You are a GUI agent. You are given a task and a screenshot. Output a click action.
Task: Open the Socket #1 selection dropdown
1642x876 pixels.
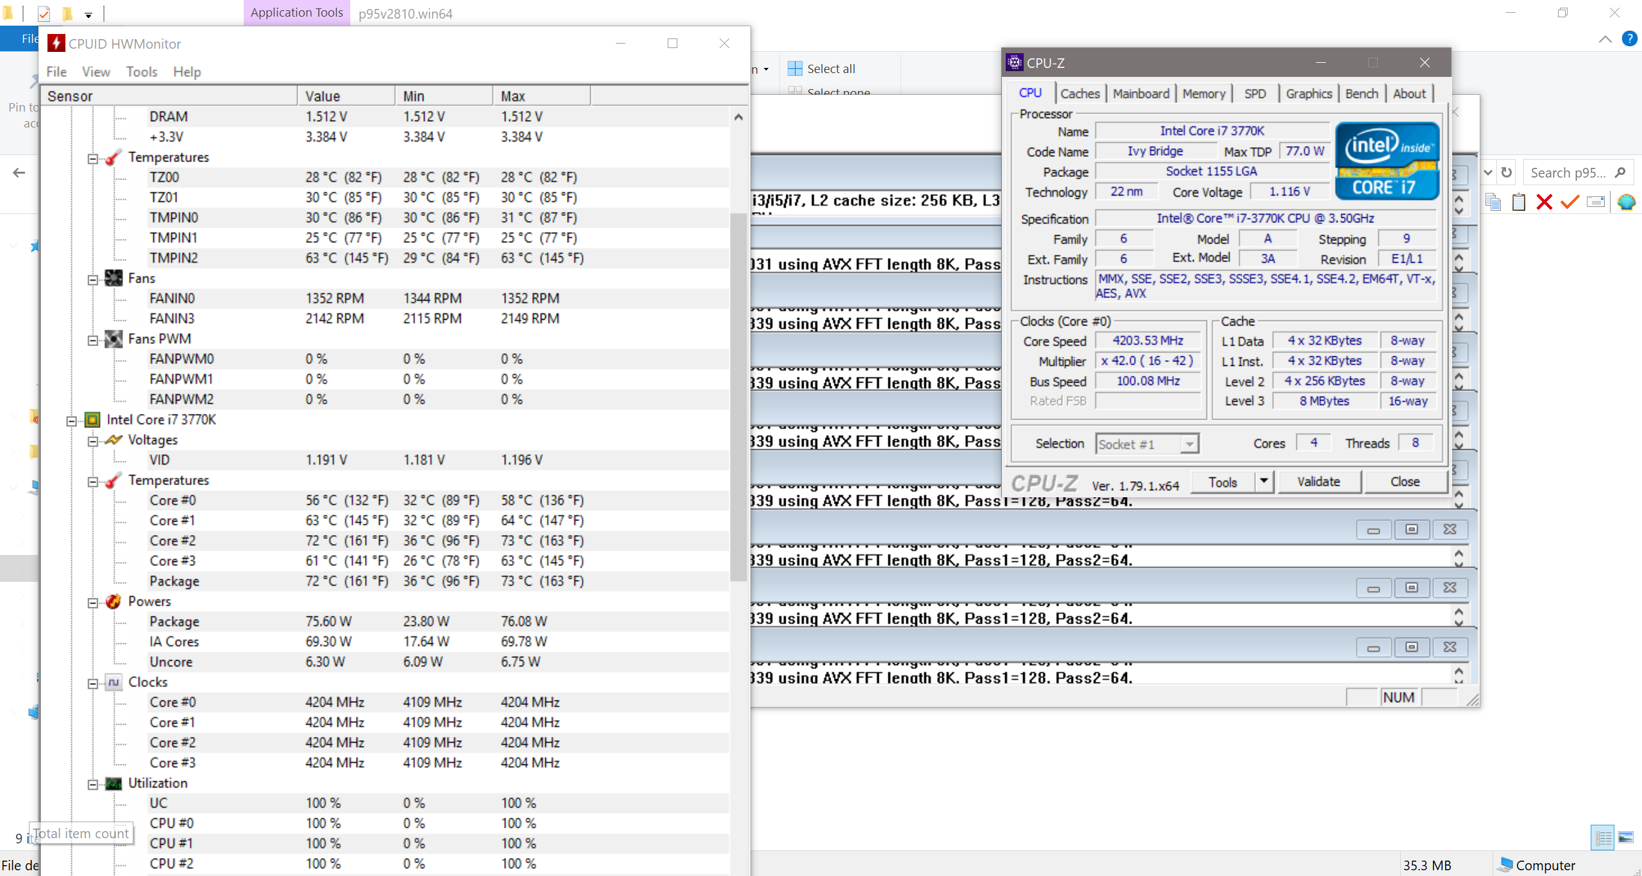(x=1190, y=443)
